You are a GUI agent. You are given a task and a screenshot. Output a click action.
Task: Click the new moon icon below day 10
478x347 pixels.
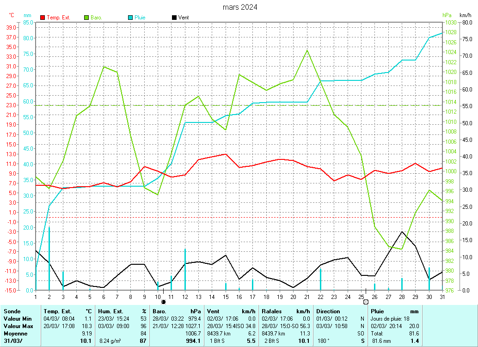pos(163,302)
